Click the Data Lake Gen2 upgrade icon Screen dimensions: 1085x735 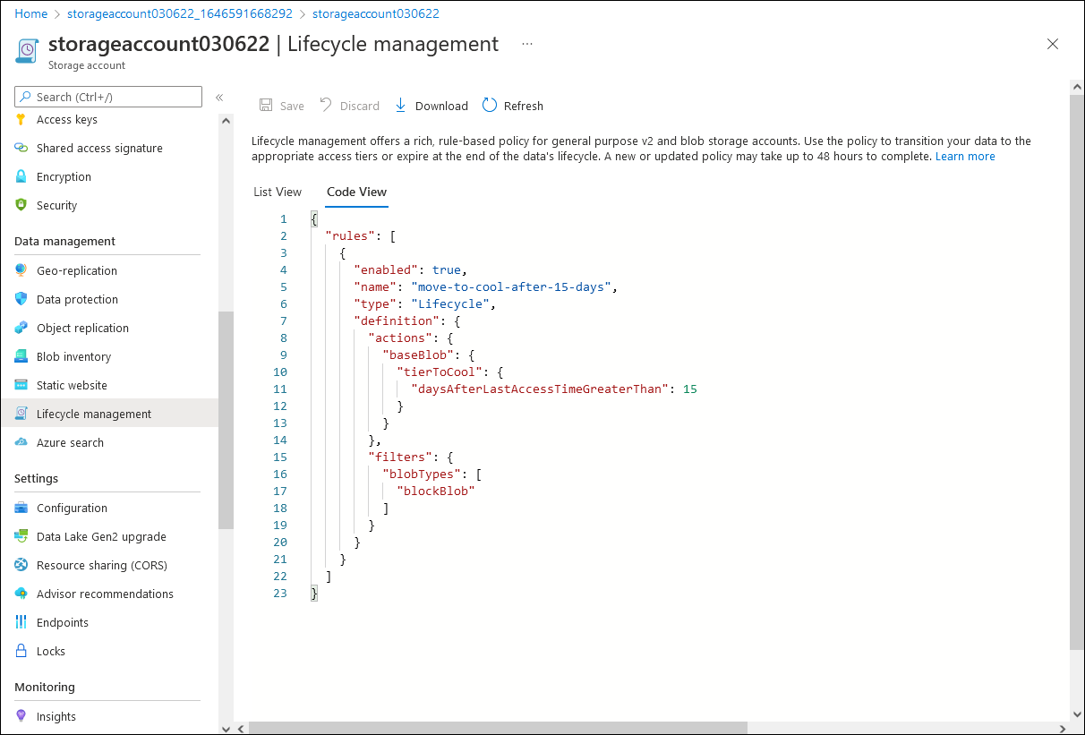(x=21, y=537)
